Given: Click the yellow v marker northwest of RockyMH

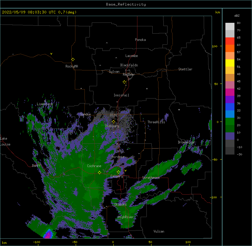Looking at the screenshot, I should (51, 54).
